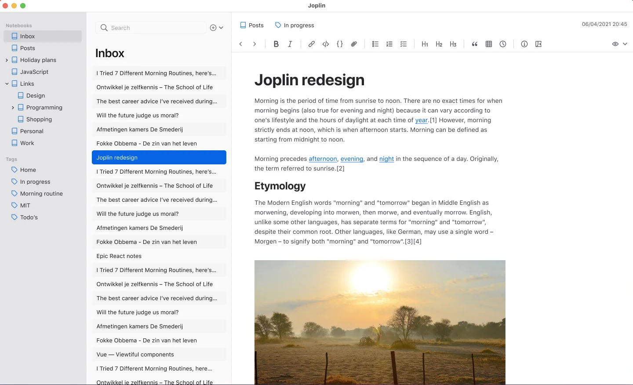The image size is (633, 385).
Task: Click the new note plus icon
Action: (x=213, y=28)
